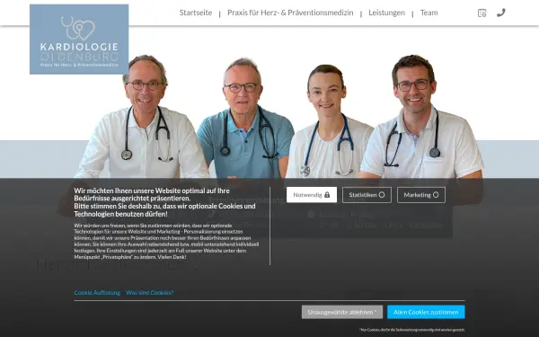The height and width of the screenshot is (337, 539).
Task: Open the Leistungen menu item
Action: pos(386,13)
